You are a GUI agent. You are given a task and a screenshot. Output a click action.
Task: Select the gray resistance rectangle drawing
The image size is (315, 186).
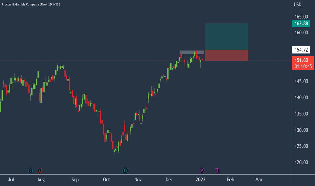[x=192, y=52]
